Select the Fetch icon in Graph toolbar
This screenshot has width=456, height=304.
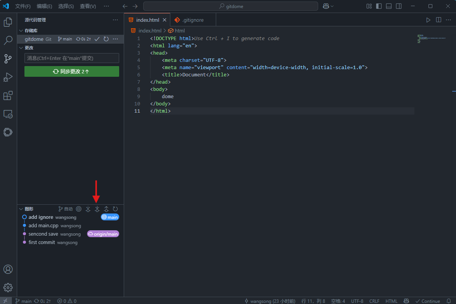tap(88, 209)
